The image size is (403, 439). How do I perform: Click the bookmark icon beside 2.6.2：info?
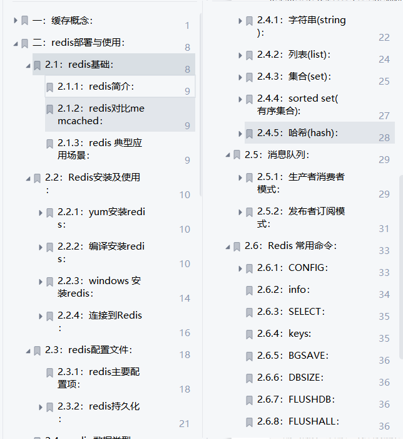click(x=250, y=290)
